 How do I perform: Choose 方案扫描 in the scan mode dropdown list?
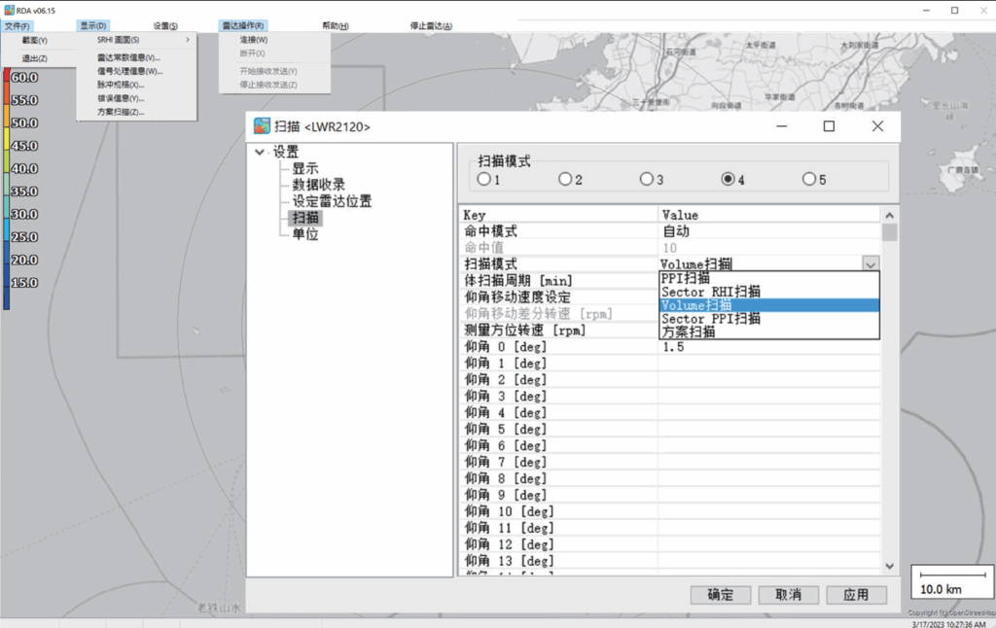769,331
